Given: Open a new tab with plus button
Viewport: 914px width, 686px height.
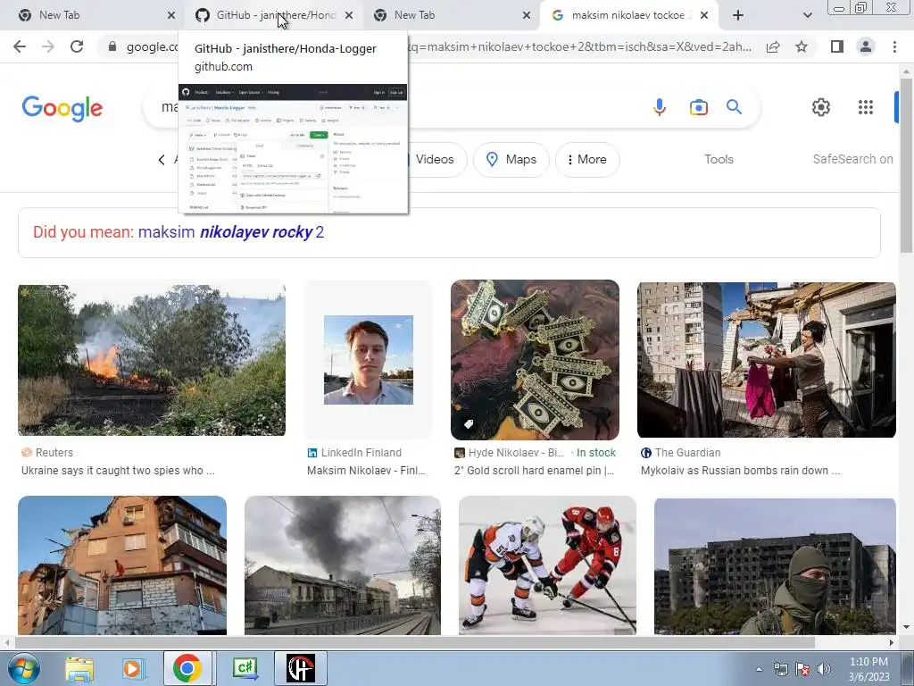Looking at the screenshot, I should pos(738,15).
